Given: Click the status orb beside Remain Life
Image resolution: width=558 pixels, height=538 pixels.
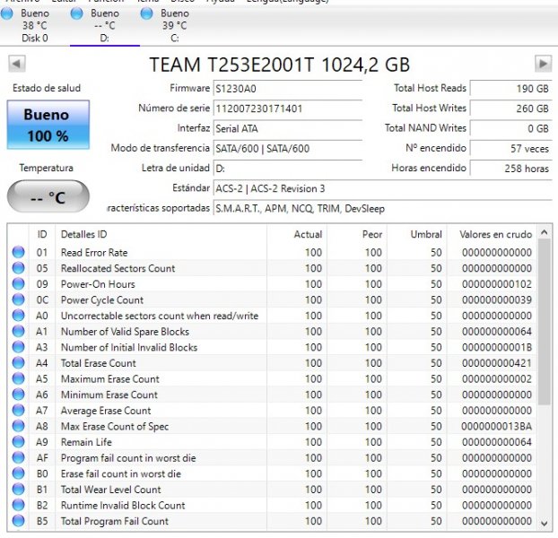Looking at the screenshot, I should coord(18,442).
